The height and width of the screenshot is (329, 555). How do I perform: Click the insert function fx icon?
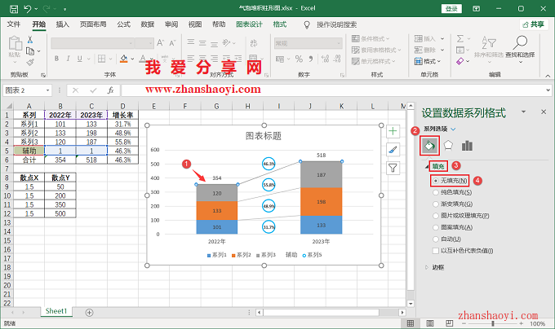(x=110, y=90)
